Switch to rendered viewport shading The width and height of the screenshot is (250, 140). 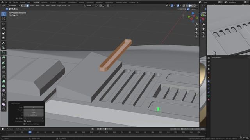[x=195, y=5]
